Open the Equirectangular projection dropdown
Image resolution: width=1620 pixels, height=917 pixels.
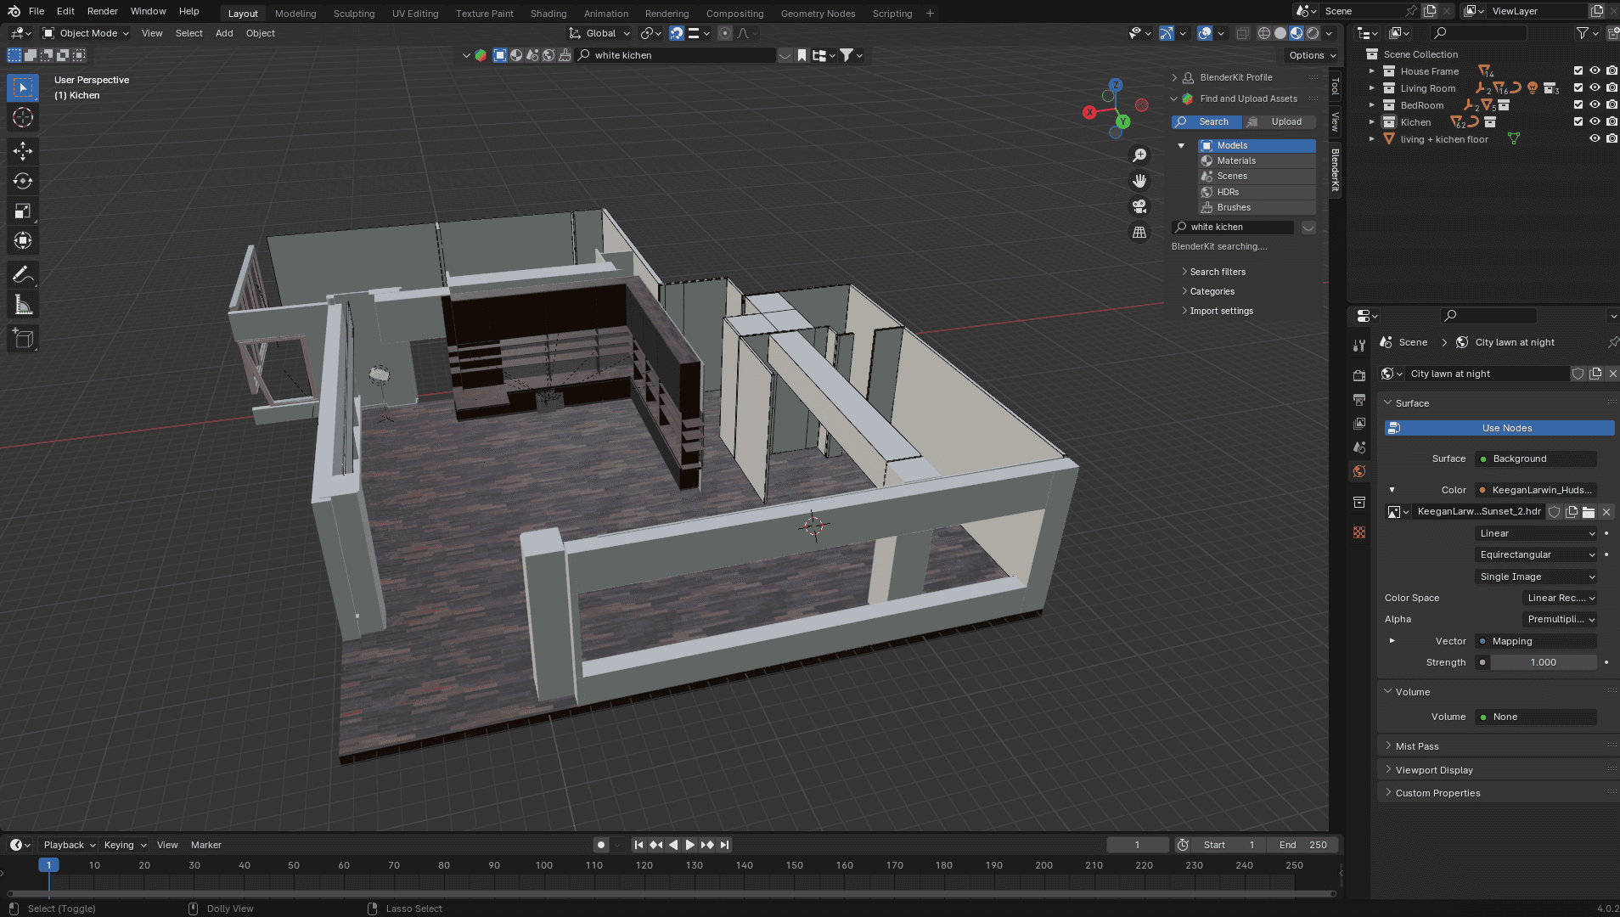tap(1537, 554)
